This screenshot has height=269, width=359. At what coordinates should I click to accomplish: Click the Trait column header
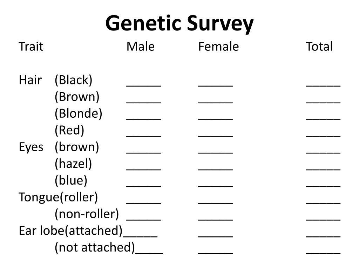click(31, 47)
